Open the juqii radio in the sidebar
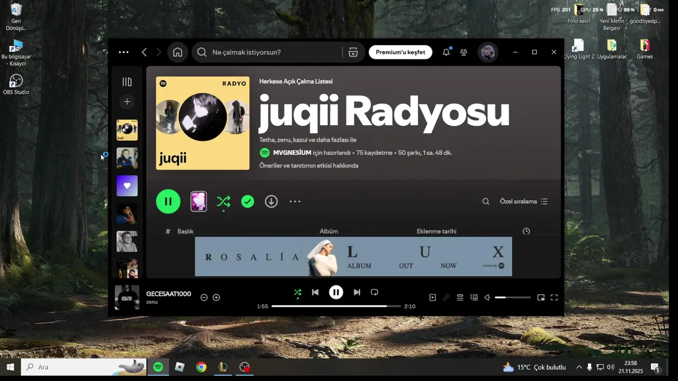Screen dimensions: 678x381 127,130
